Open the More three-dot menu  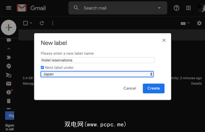53,23
